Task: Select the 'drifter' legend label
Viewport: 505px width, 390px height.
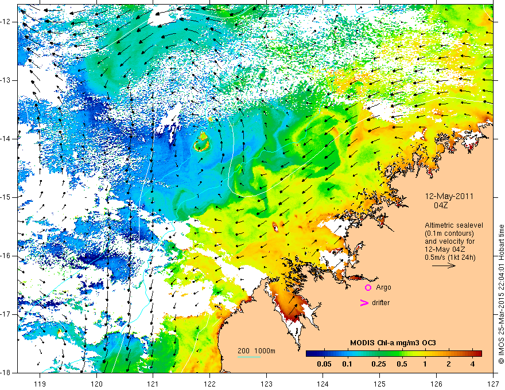Action: pos(380,303)
